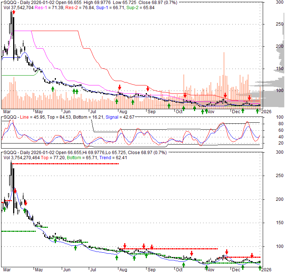
Task: Click the bottom chart SQQQ - Daily 2026-01-02 title
Action: (29, 153)
